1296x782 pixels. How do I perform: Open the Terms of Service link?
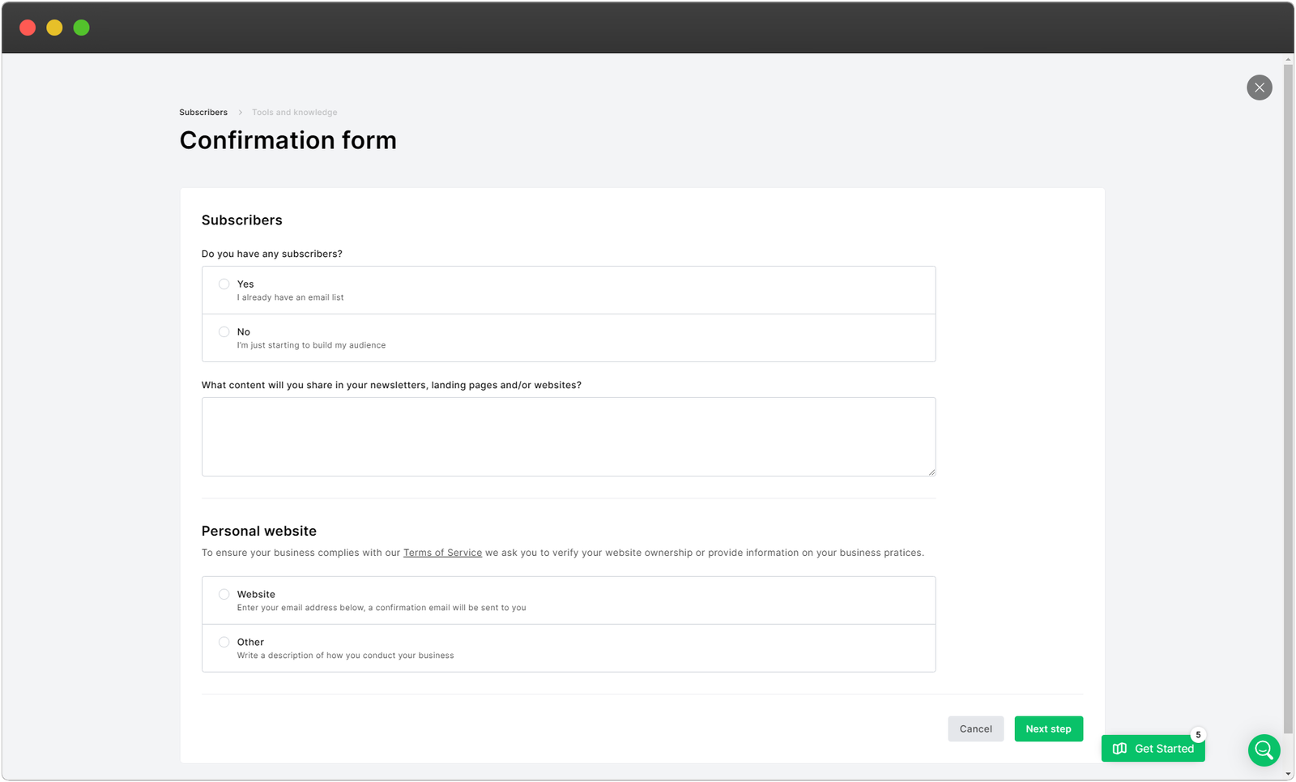pos(442,553)
